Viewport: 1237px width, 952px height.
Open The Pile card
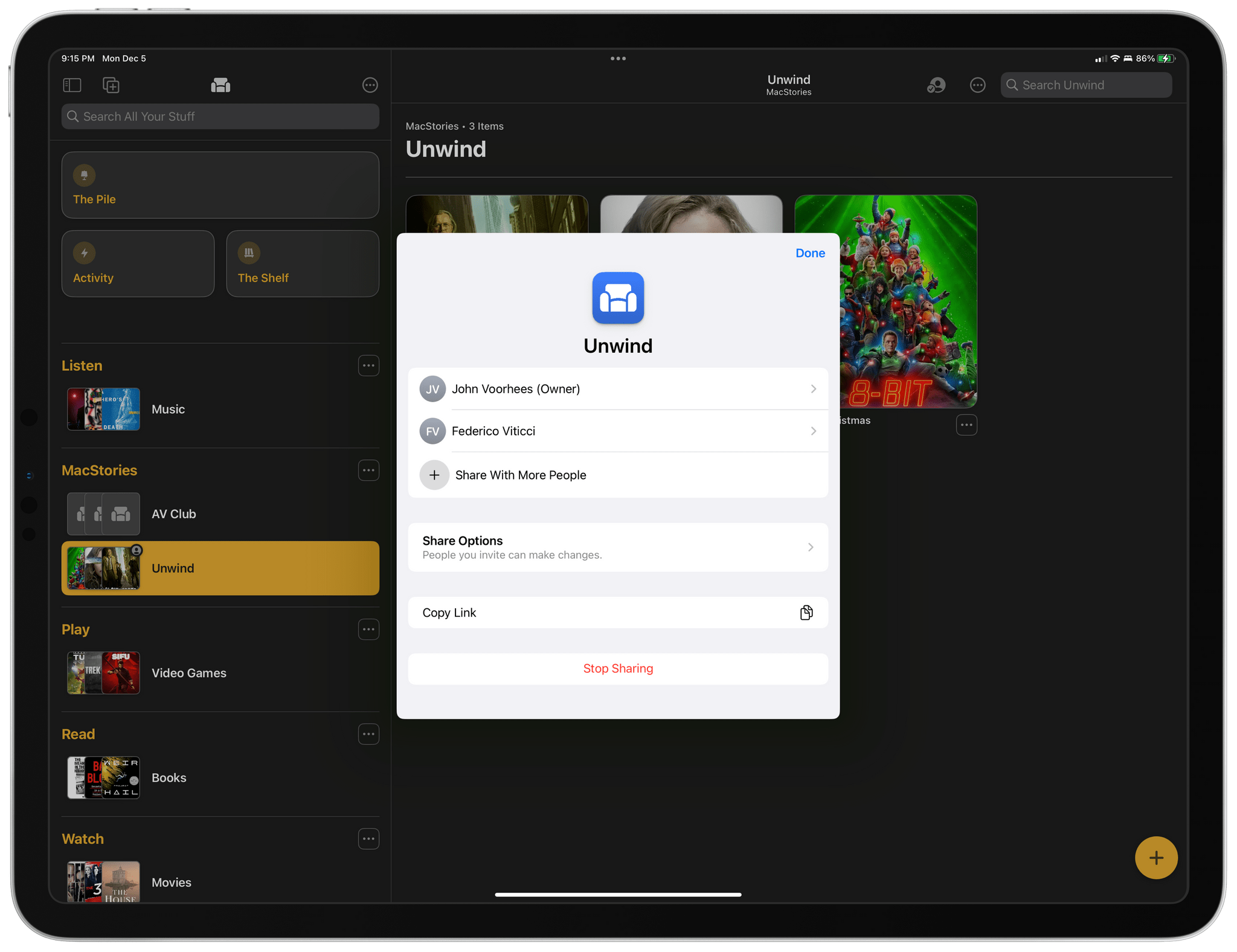(220, 185)
